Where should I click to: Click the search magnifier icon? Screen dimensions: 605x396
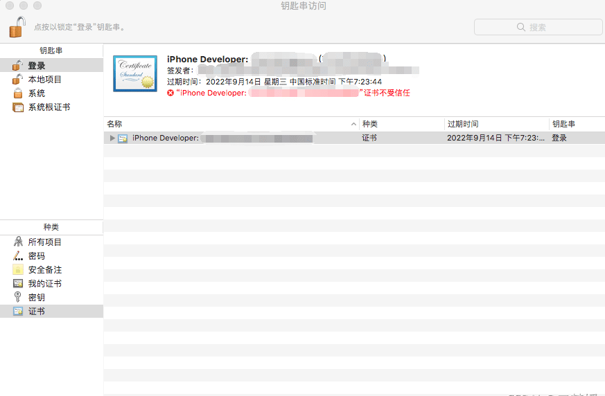pyautogui.click(x=521, y=27)
